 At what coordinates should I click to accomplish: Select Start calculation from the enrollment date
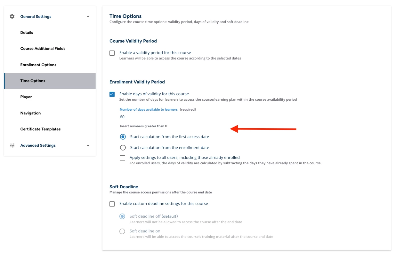click(123, 148)
